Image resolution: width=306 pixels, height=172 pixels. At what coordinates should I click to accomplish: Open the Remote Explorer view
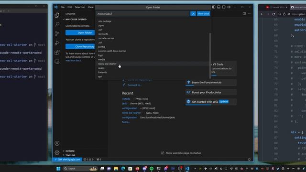point(57,62)
